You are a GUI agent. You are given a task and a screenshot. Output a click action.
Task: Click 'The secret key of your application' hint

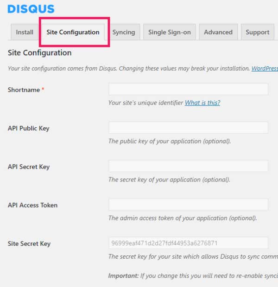tap(169, 180)
